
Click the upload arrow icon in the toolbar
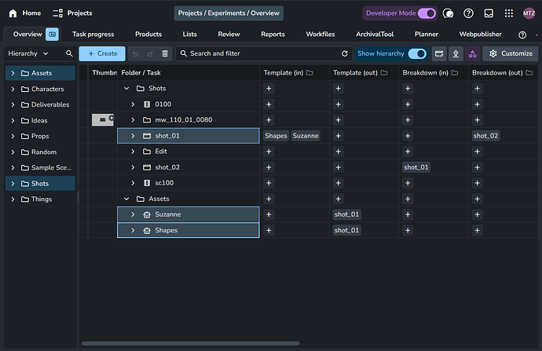click(x=456, y=53)
